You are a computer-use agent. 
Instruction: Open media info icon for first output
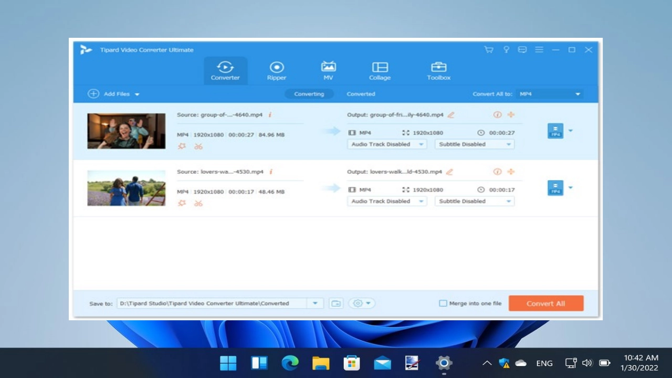497,114
